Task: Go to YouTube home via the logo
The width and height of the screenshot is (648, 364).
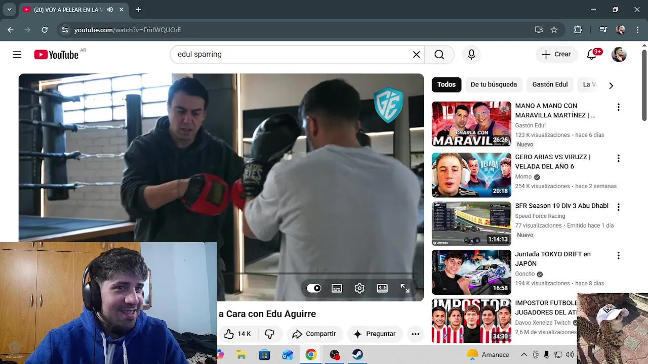Action: click(x=56, y=55)
